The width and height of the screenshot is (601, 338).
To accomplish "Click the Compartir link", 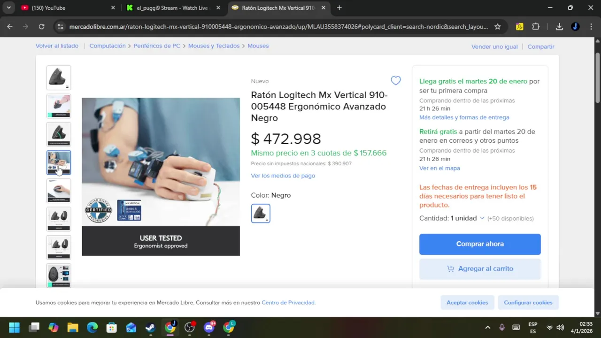I will click(541, 46).
